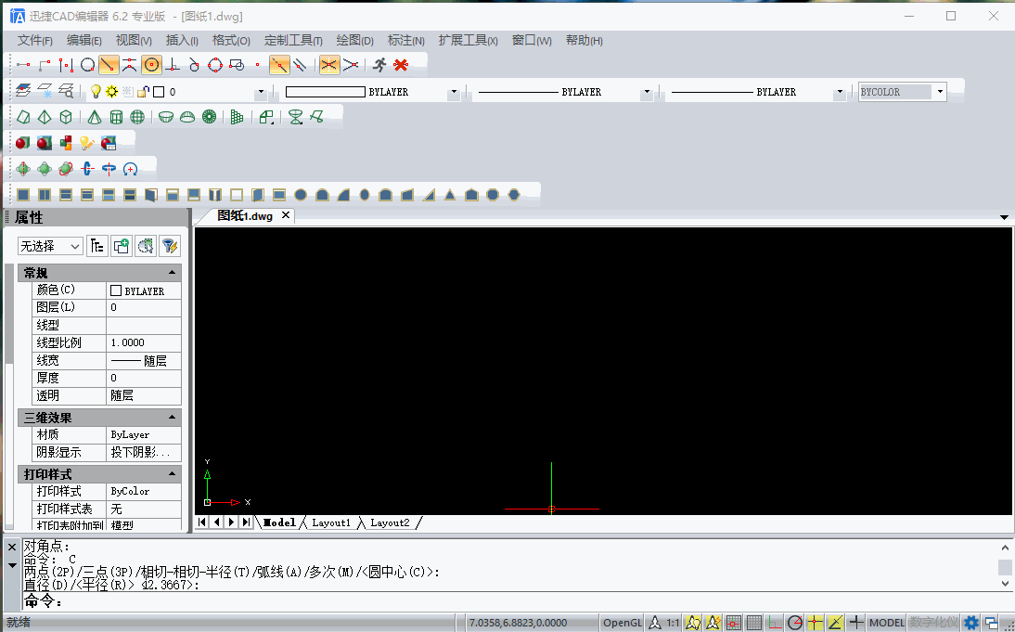Click the layer color square swatch
The width and height of the screenshot is (1015, 632).
click(x=159, y=92)
